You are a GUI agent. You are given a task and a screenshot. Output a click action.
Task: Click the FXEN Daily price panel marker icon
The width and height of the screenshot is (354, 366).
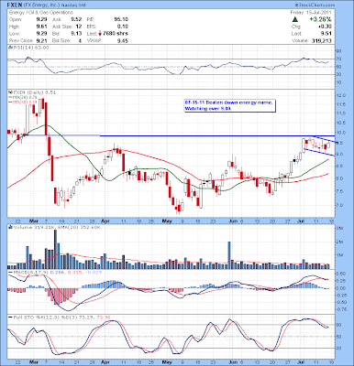coord(10,92)
